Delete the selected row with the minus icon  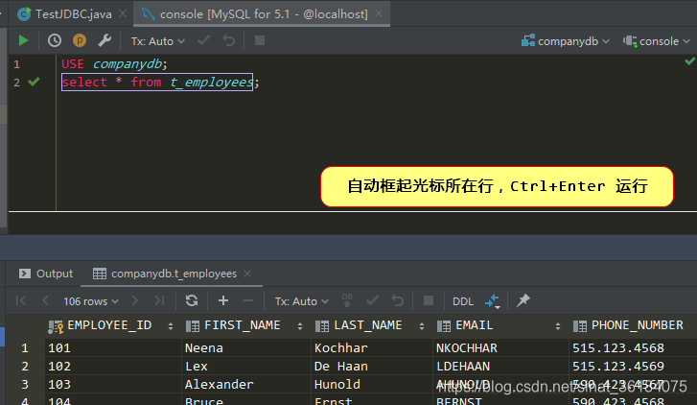tap(248, 300)
